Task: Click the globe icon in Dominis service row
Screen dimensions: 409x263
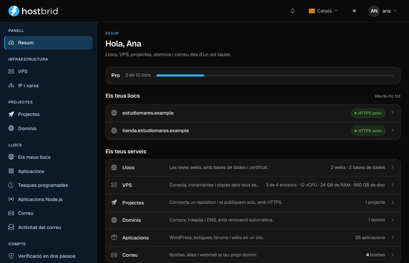Action: [x=114, y=220]
